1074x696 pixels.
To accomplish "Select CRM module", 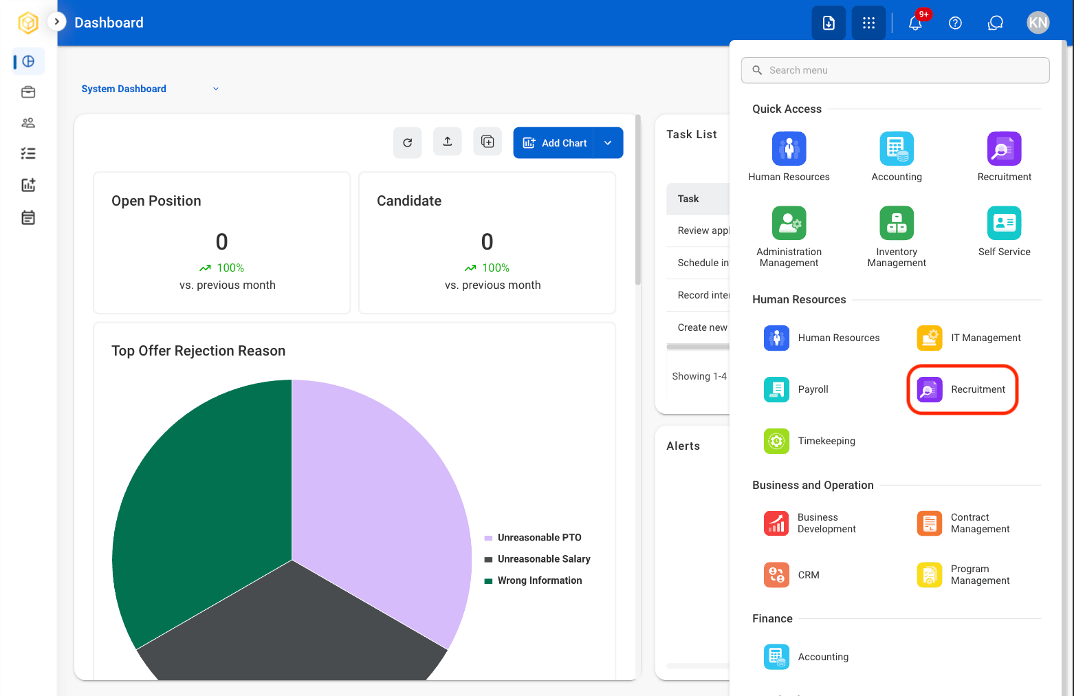I will [792, 575].
